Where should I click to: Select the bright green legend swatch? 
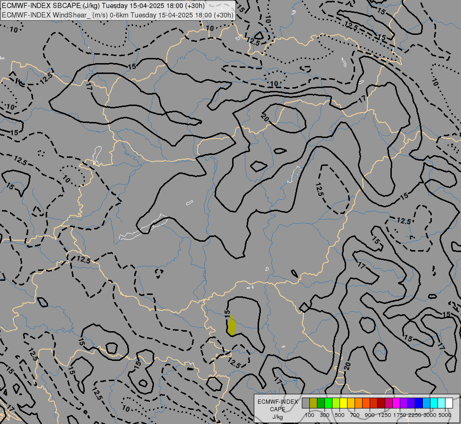[328, 403]
